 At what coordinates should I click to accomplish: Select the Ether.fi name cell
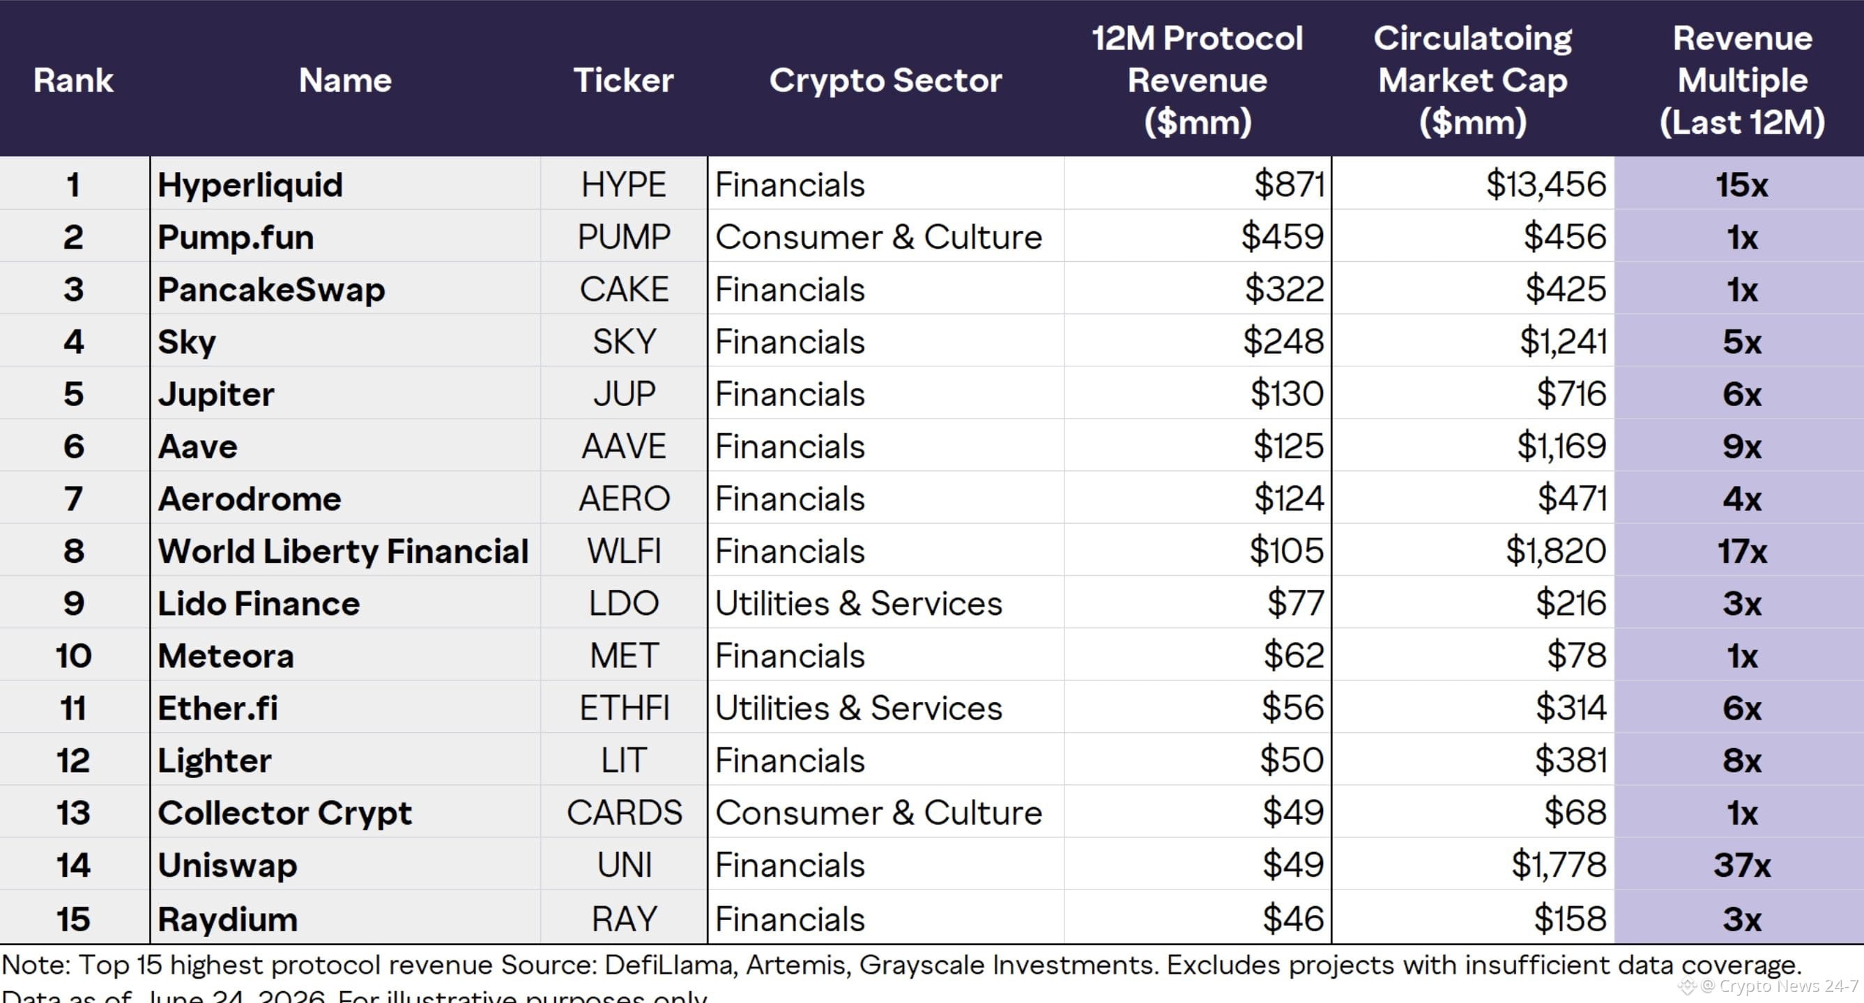click(345, 707)
